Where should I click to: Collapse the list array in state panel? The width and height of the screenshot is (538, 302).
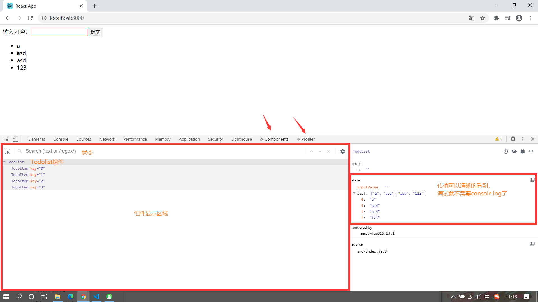[354, 193]
